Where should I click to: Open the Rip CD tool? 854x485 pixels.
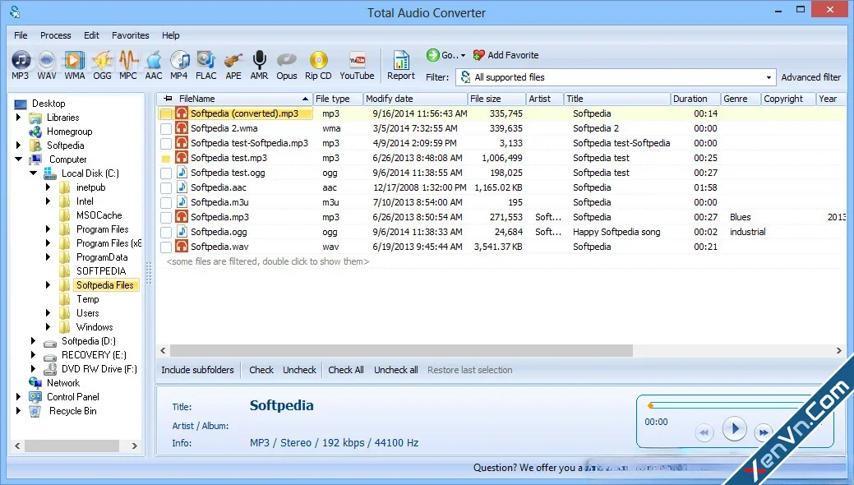[x=319, y=59]
